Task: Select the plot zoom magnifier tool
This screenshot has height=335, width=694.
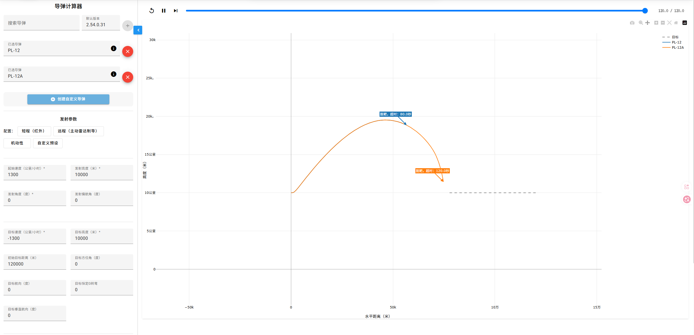Action: coord(641,23)
